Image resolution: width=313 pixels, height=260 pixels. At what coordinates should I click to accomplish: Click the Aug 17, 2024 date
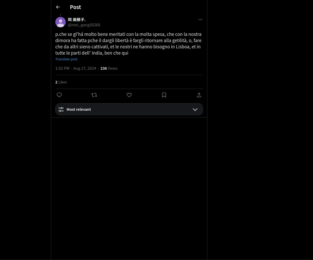tap(85, 68)
